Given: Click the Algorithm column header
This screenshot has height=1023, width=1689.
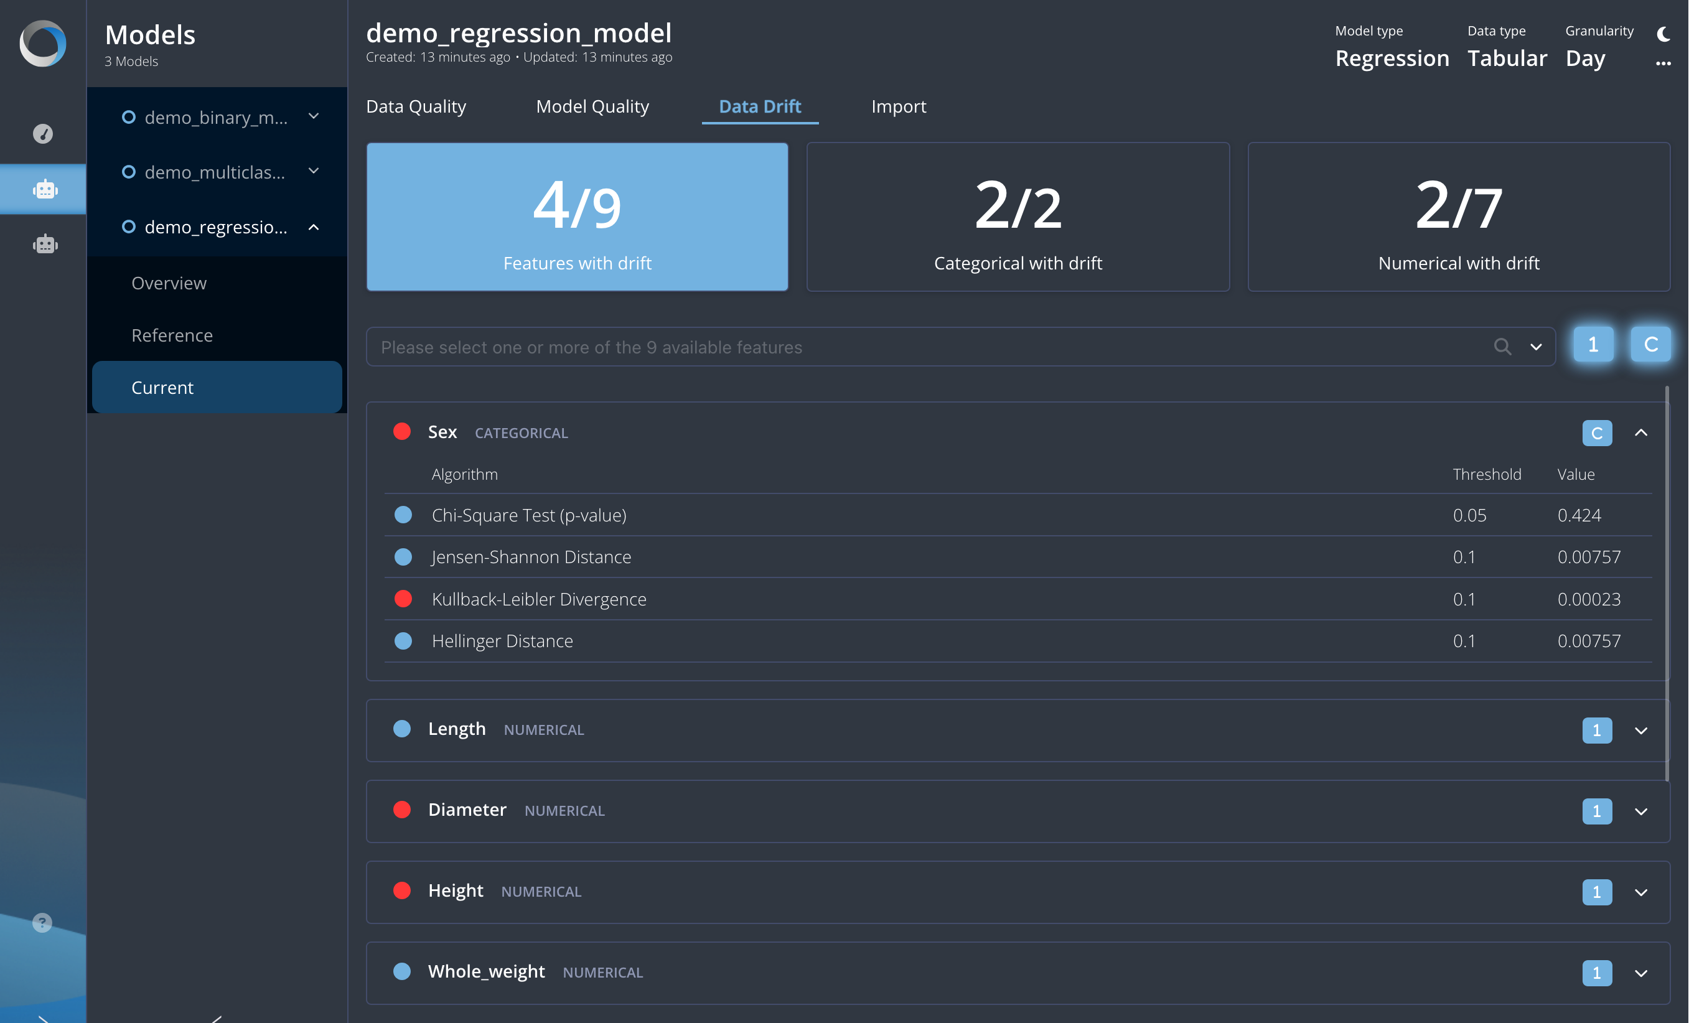Looking at the screenshot, I should click(465, 474).
